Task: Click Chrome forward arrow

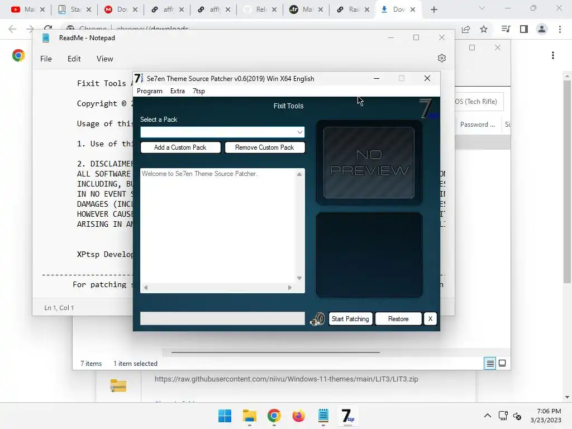Action: [30, 29]
